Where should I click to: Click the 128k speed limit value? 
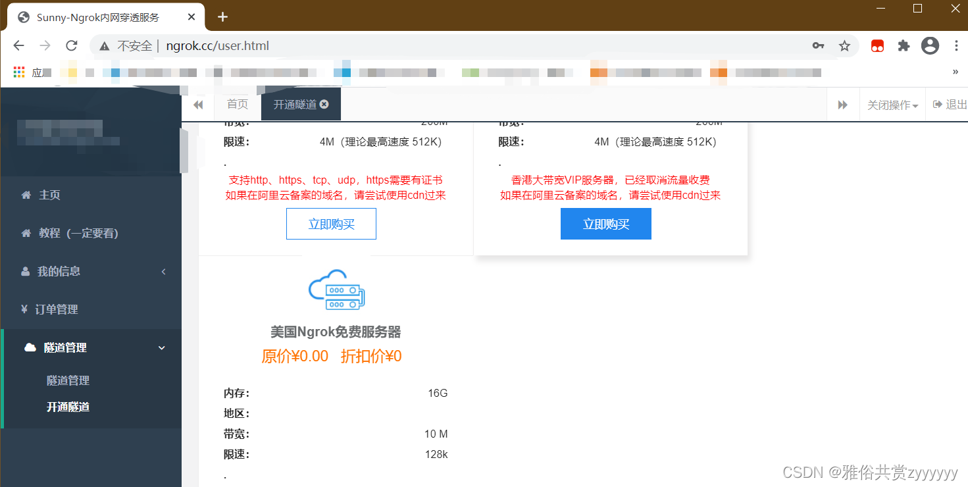[x=437, y=454]
